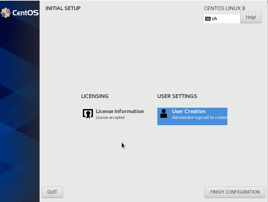Viewport: 268px width, 202px height.
Task: Click FINISH CONFIGURATION to complete setup
Action: pos(235,192)
